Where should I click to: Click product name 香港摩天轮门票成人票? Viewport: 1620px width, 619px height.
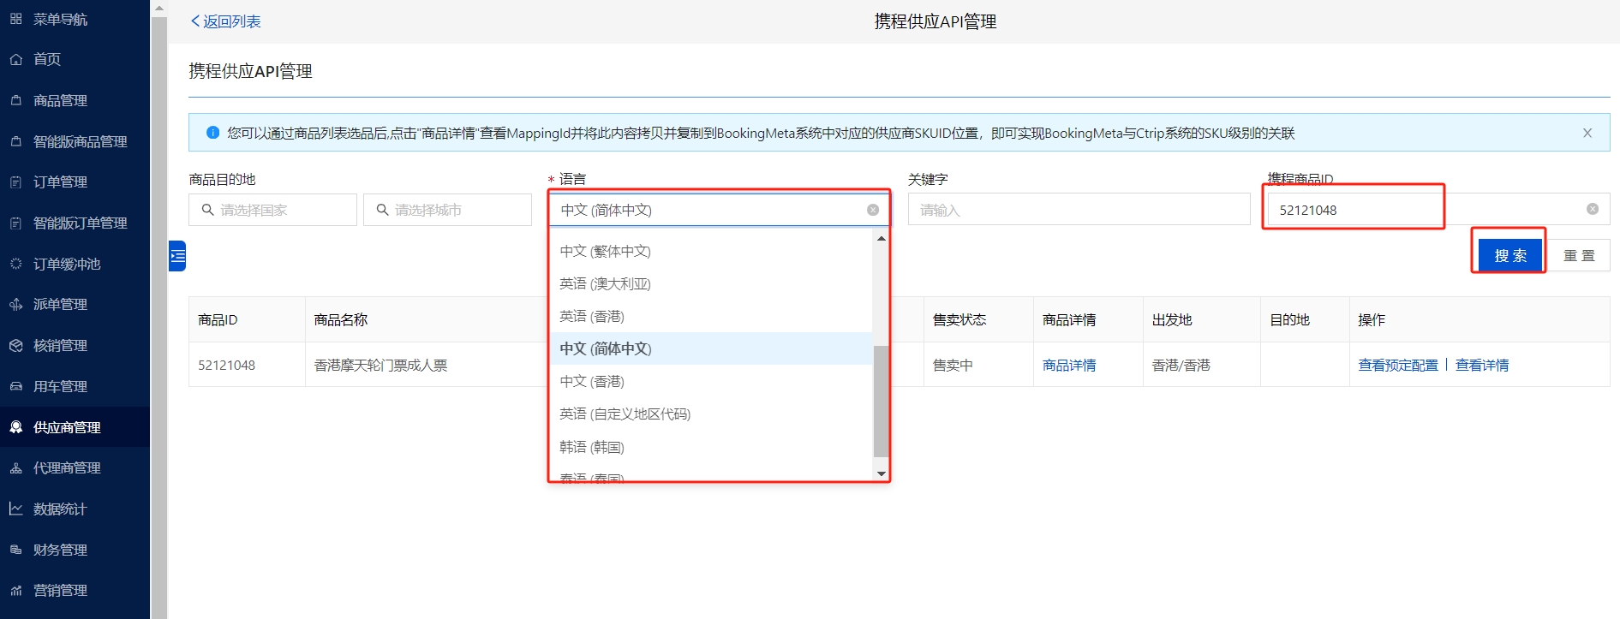(x=380, y=365)
